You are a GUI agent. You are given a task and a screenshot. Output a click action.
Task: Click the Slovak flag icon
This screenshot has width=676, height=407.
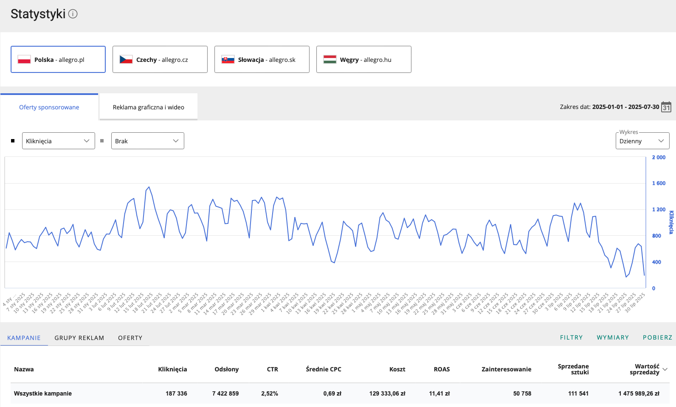click(228, 60)
